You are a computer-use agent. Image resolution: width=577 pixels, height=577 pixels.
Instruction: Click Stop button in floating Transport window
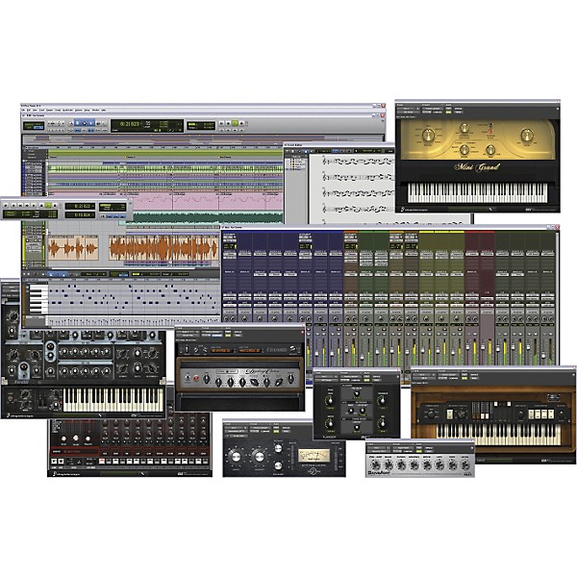coord(41,206)
